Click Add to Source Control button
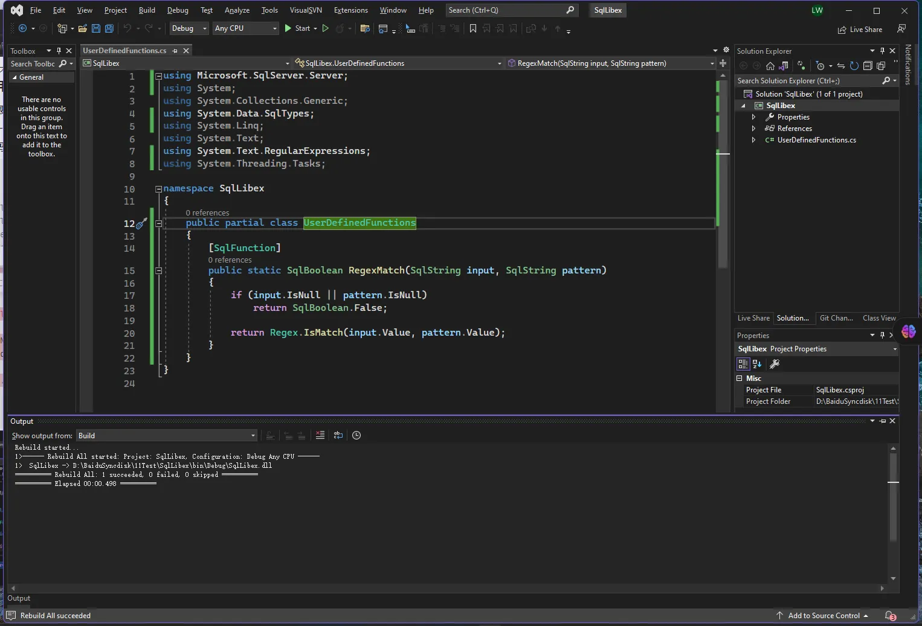This screenshot has height=626, width=922. [824, 616]
